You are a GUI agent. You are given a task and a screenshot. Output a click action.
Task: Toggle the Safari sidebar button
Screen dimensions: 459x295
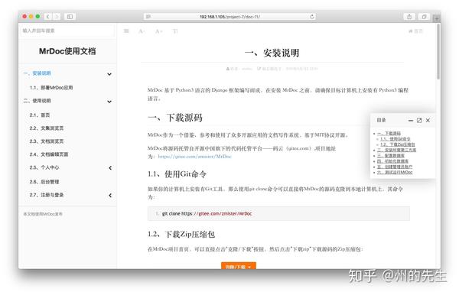coord(70,17)
